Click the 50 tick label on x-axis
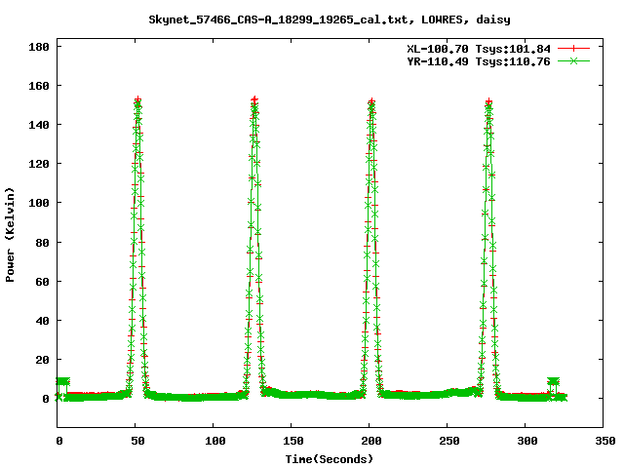The width and height of the screenshot is (624, 468). (x=136, y=441)
